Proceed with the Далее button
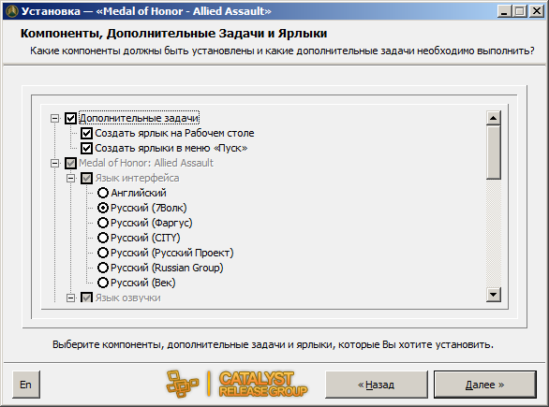549x407 pixels. point(485,385)
